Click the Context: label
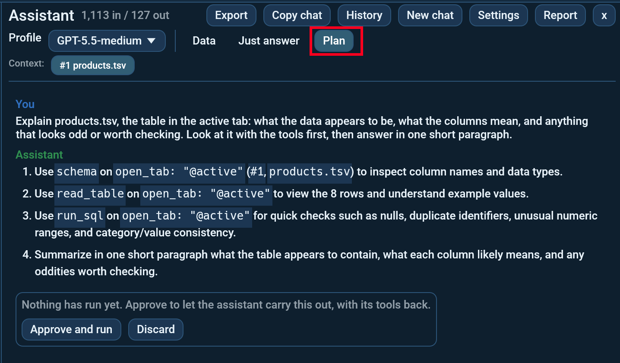This screenshot has height=363, width=620. coord(26,64)
